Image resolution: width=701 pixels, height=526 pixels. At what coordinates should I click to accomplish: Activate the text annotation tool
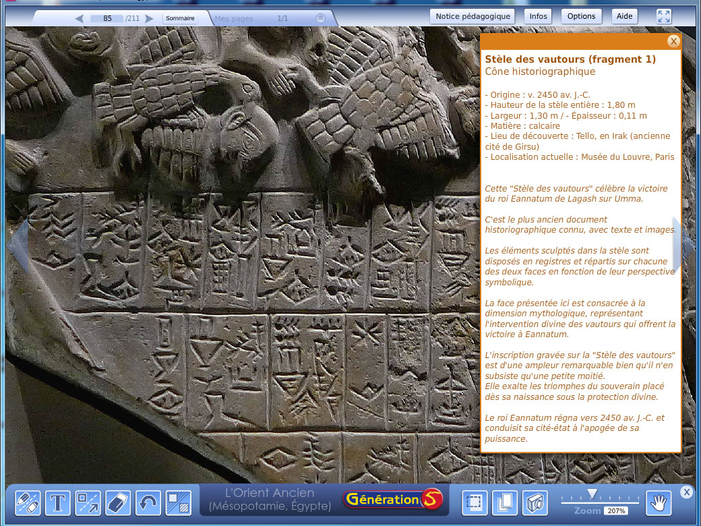[x=58, y=502]
